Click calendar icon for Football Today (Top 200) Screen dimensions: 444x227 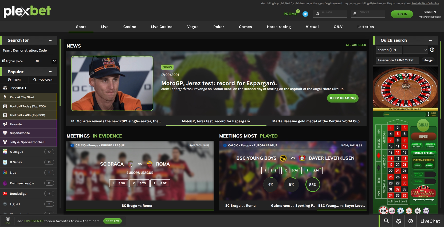[5, 106]
